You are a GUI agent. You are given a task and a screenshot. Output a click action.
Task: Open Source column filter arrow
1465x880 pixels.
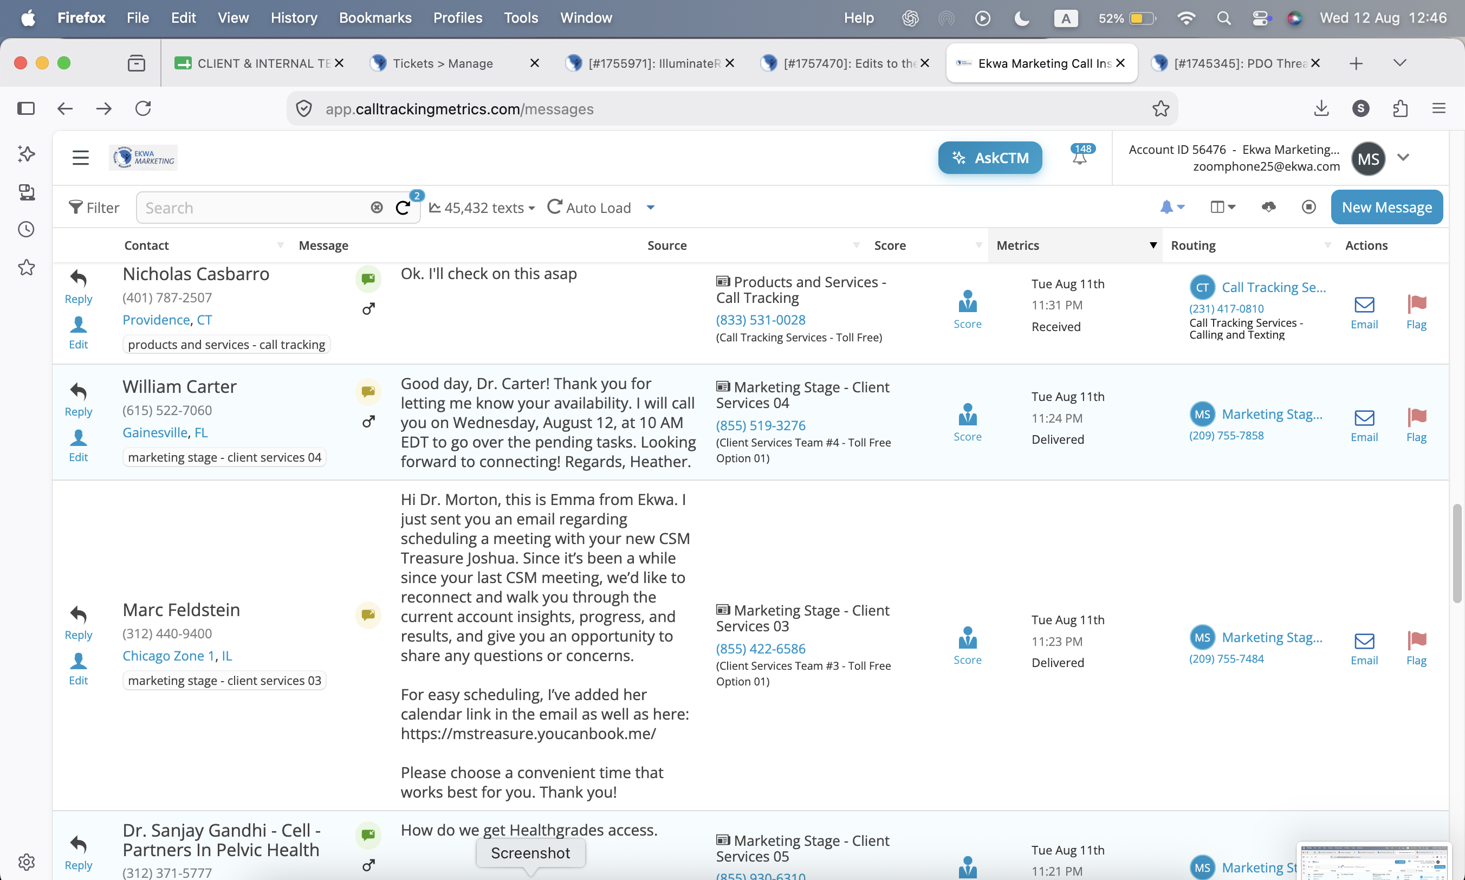pyautogui.click(x=856, y=245)
